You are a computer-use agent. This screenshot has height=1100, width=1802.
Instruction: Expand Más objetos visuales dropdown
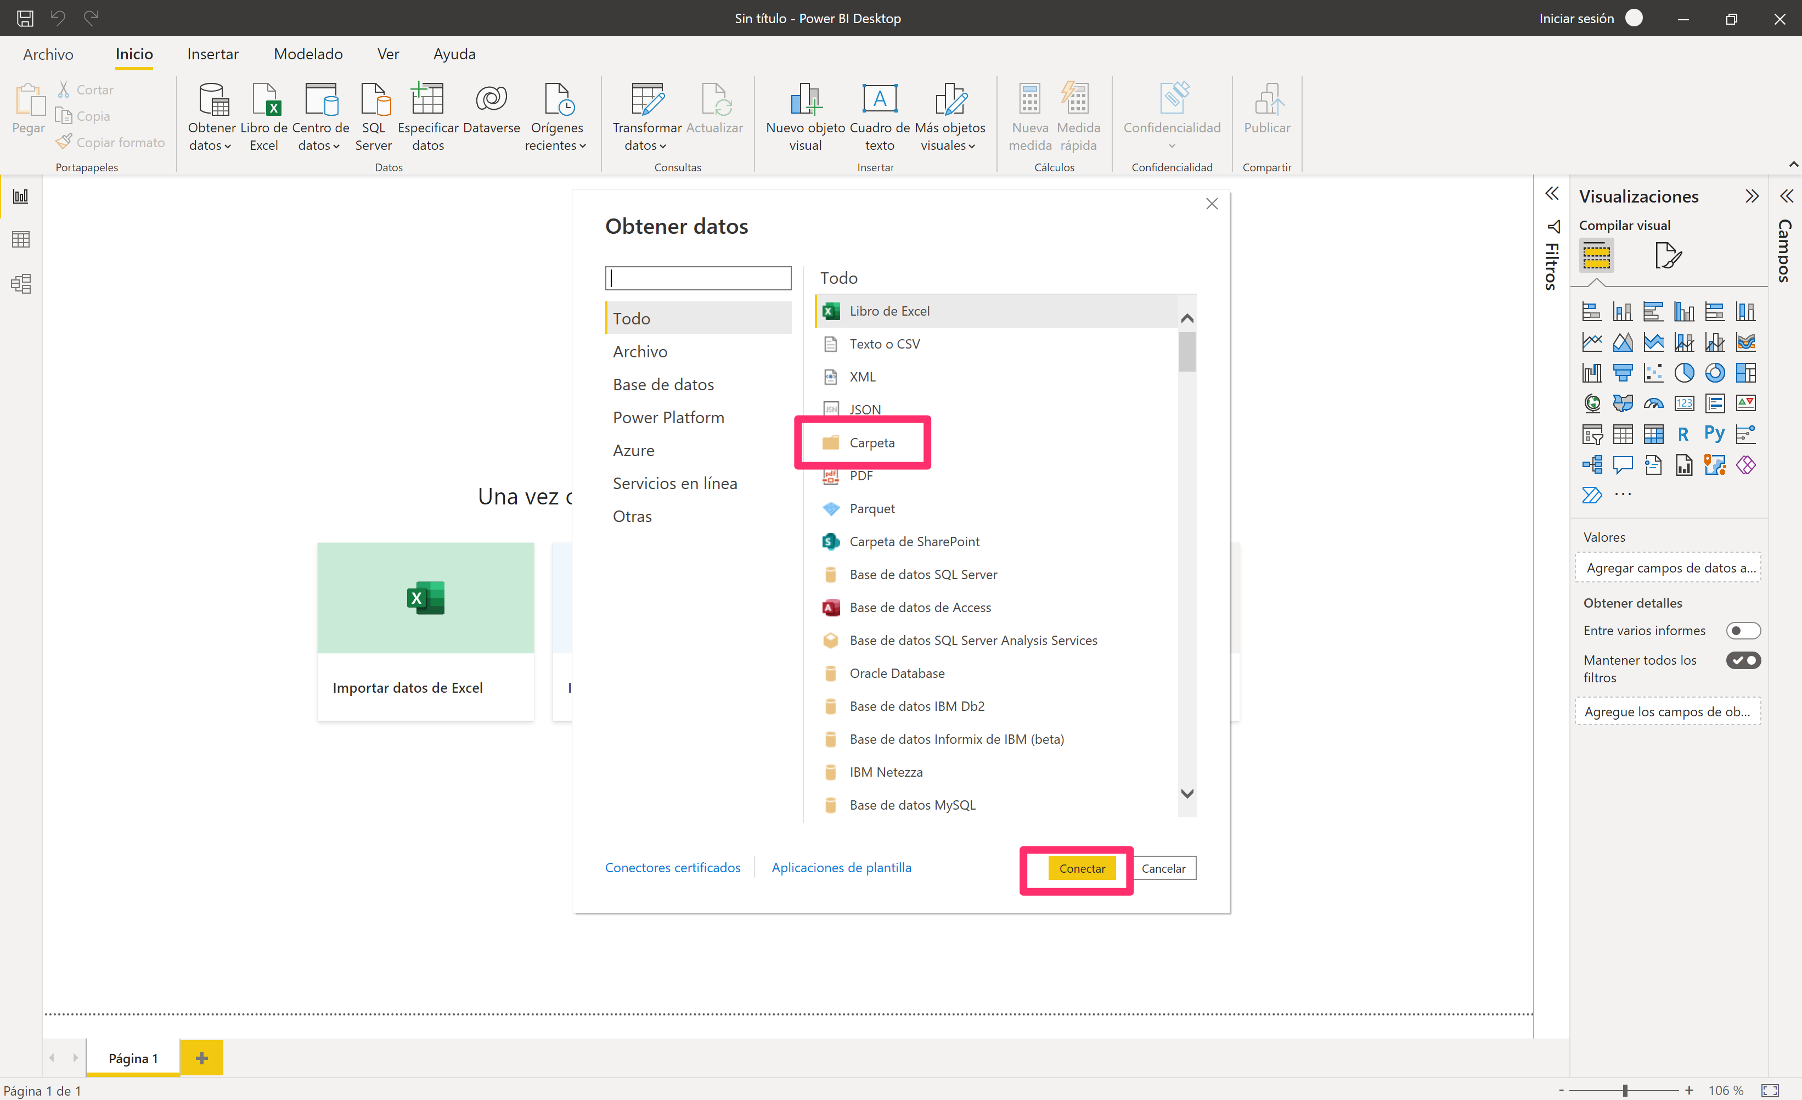tap(971, 146)
